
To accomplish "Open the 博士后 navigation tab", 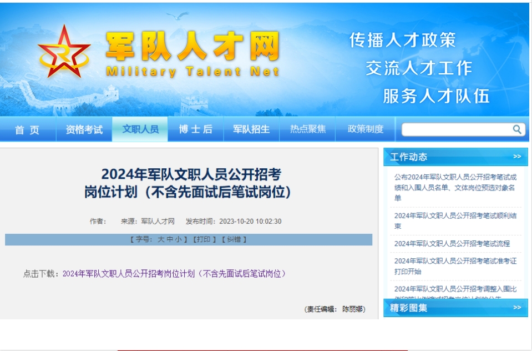I will coord(195,129).
